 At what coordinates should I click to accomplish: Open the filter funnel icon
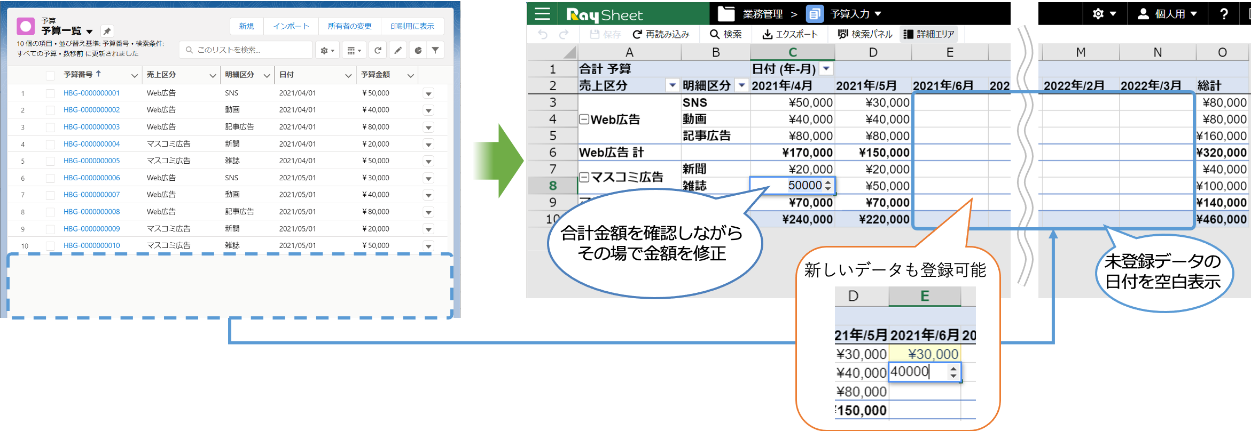436,50
